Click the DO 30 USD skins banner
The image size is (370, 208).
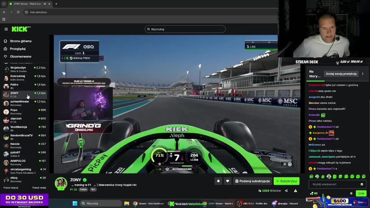pyautogui.click(x=24, y=201)
